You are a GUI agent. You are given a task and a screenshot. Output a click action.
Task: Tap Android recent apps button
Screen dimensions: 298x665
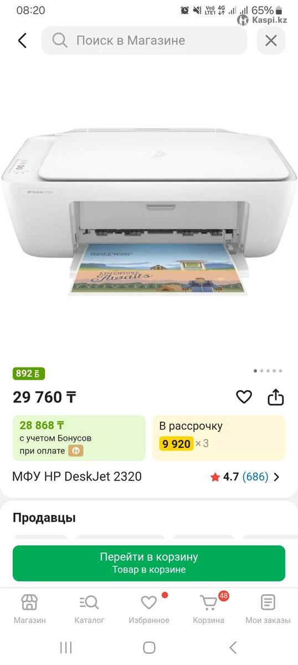pos(65,647)
